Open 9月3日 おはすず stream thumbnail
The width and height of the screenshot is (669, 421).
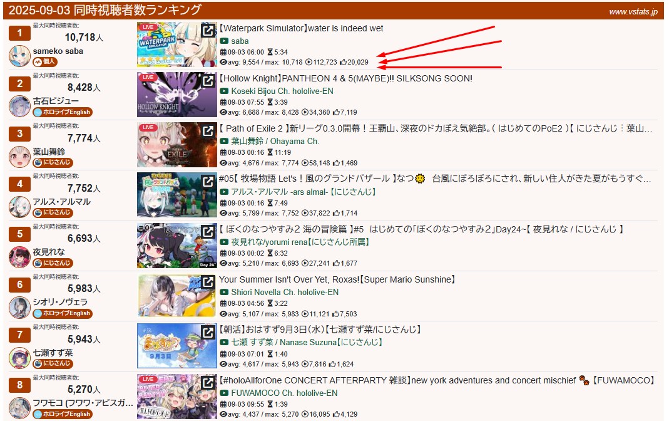[x=176, y=346]
